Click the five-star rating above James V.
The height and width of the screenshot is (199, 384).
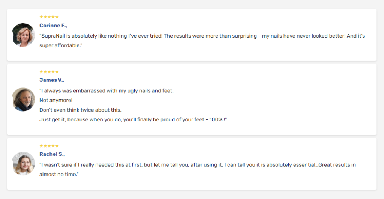point(49,72)
